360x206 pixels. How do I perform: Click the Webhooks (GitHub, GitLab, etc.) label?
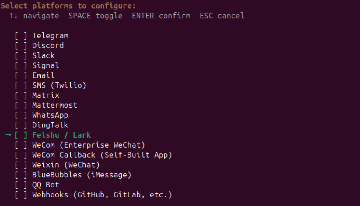[102, 195]
